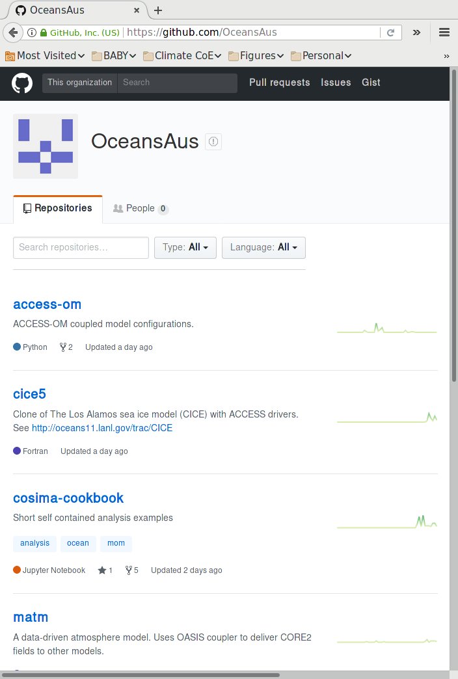The image size is (458, 679).
Task: Open Issues in the header
Action: pyautogui.click(x=336, y=83)
